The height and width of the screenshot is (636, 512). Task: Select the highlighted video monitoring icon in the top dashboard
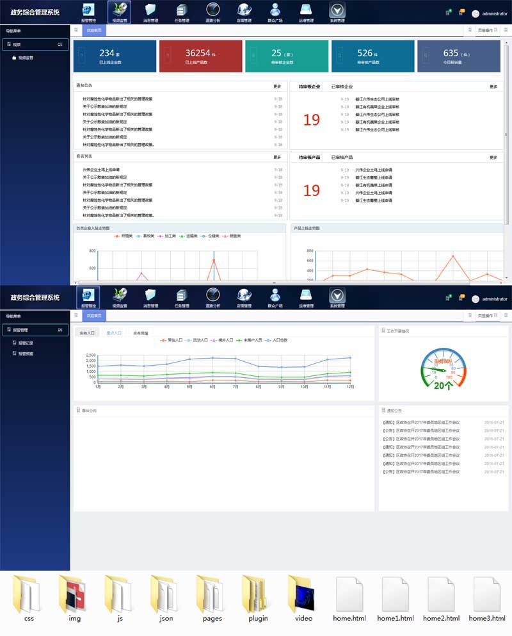point(120,12)
